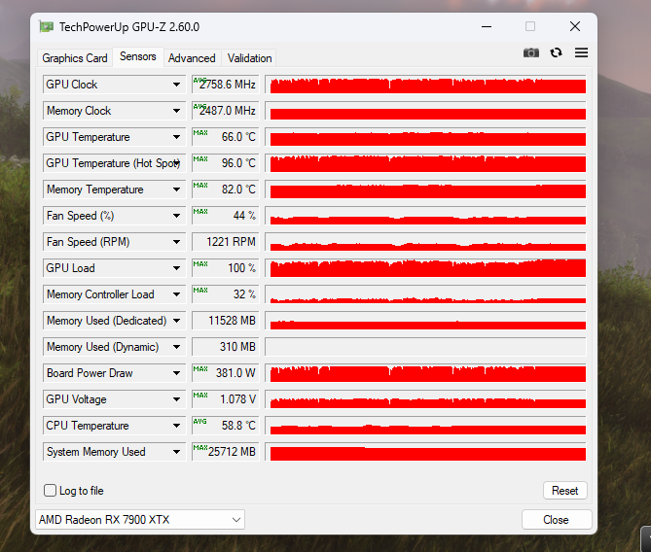Click the CPU Temperature 58.8 °C value
Image resolution: width=651 pixels, height=552 pixels.
point(226,426)
